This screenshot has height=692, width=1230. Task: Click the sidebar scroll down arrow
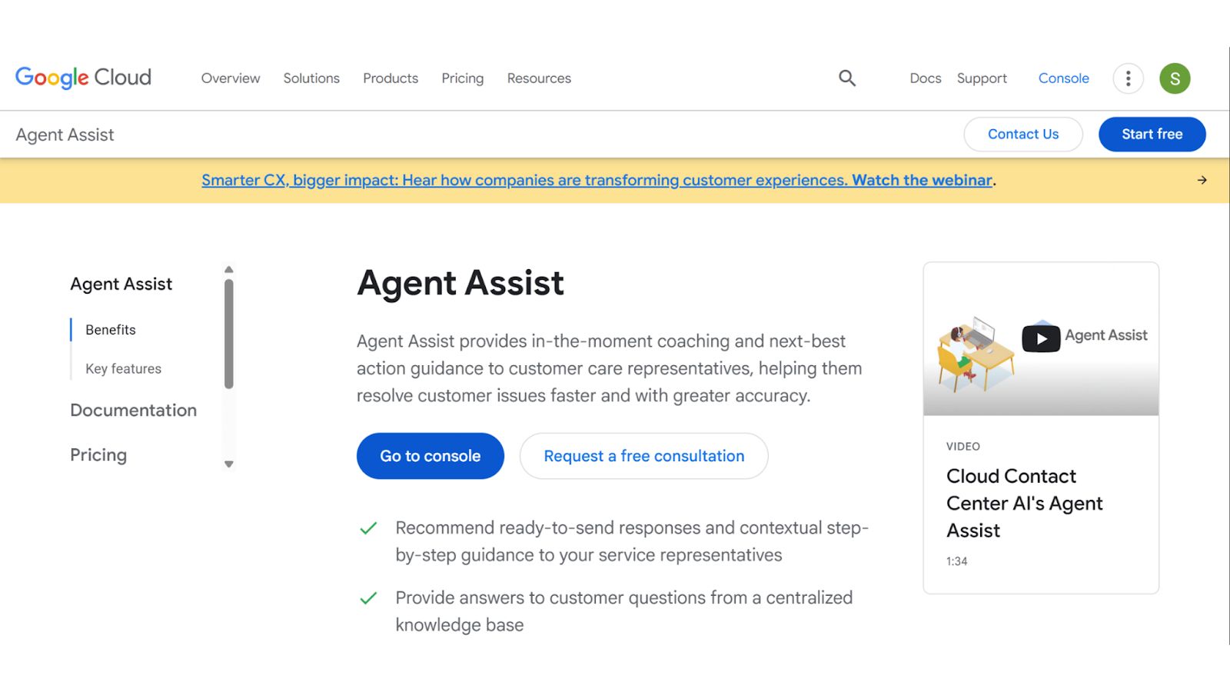click(x=228, y=464)
